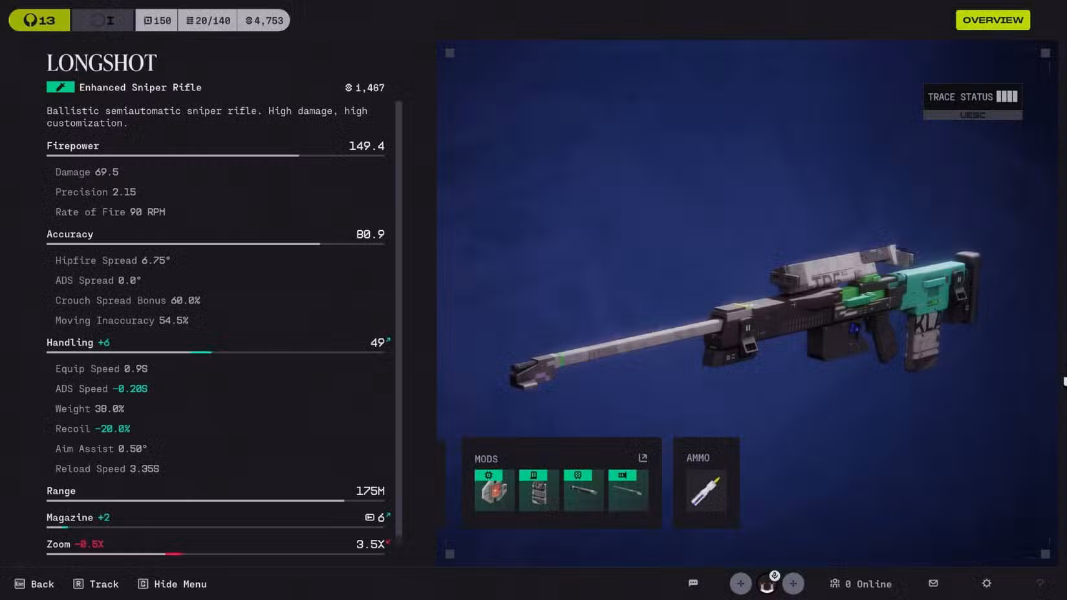Click the stats panel vertical scrollbar
Image resolution: width=1067 pixels, height=600 pixels.
click(x=398, y=317)
